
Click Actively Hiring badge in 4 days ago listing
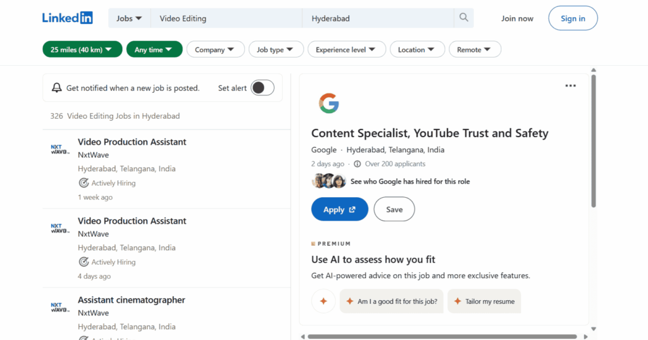click(x=107, y=262)
